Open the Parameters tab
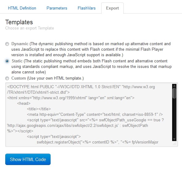Viewport: 182px width, 169px height. (57, 8)
